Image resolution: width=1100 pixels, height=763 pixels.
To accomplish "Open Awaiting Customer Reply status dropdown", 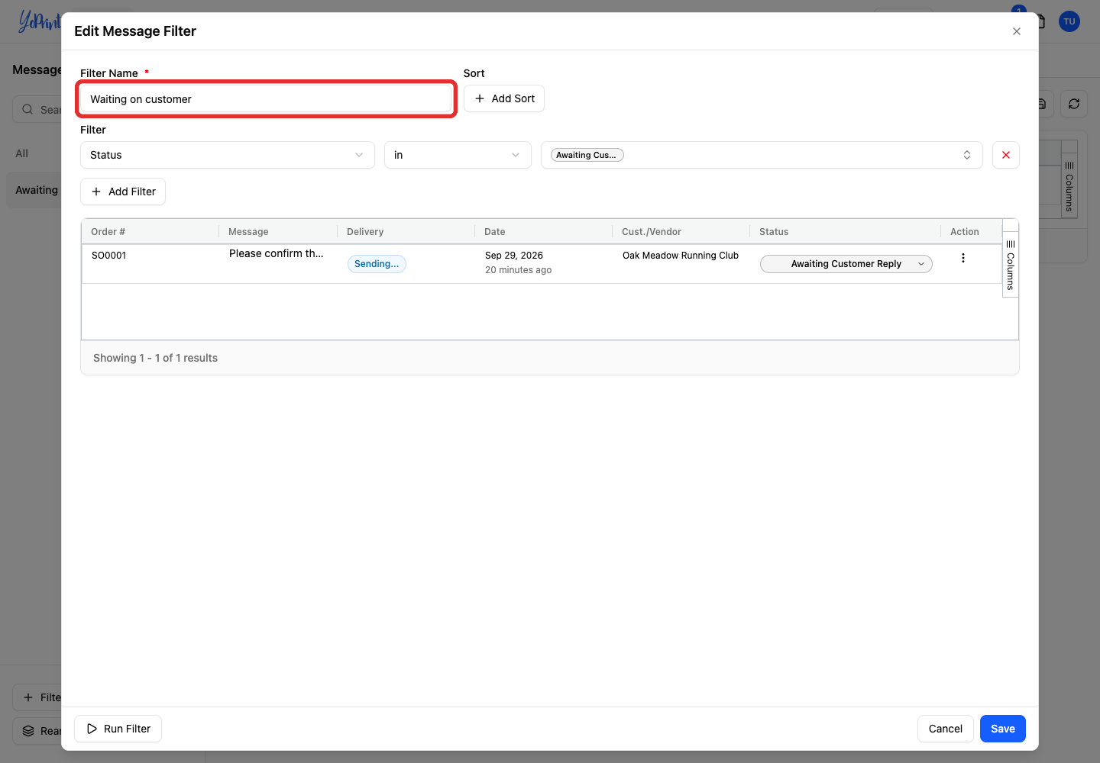I will coord(846,264).
